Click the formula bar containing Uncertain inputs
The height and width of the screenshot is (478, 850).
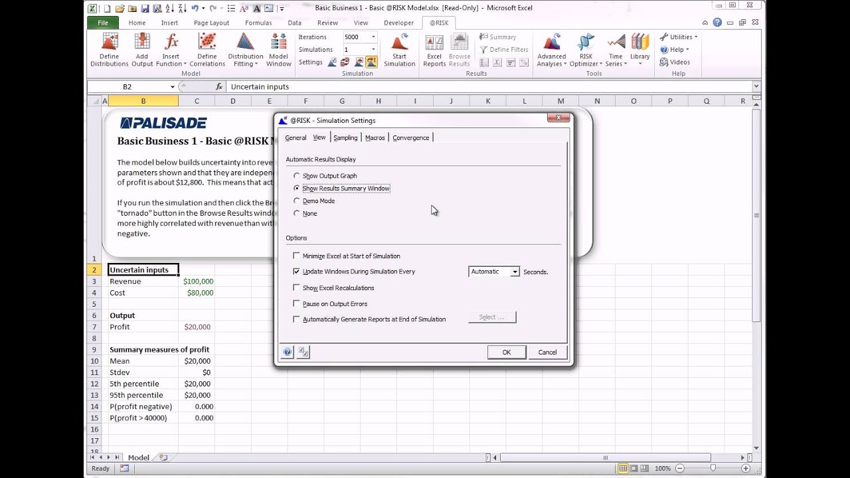[490, 87]
